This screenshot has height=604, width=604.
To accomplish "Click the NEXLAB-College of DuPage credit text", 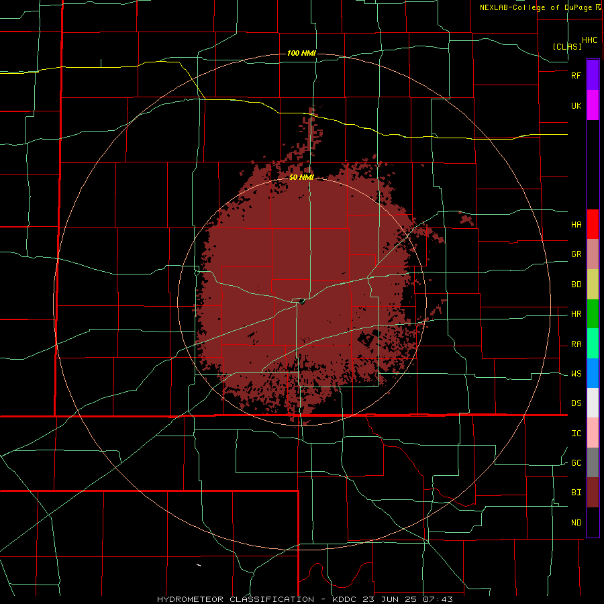I will pyautogui.click(x=536, y=7).
